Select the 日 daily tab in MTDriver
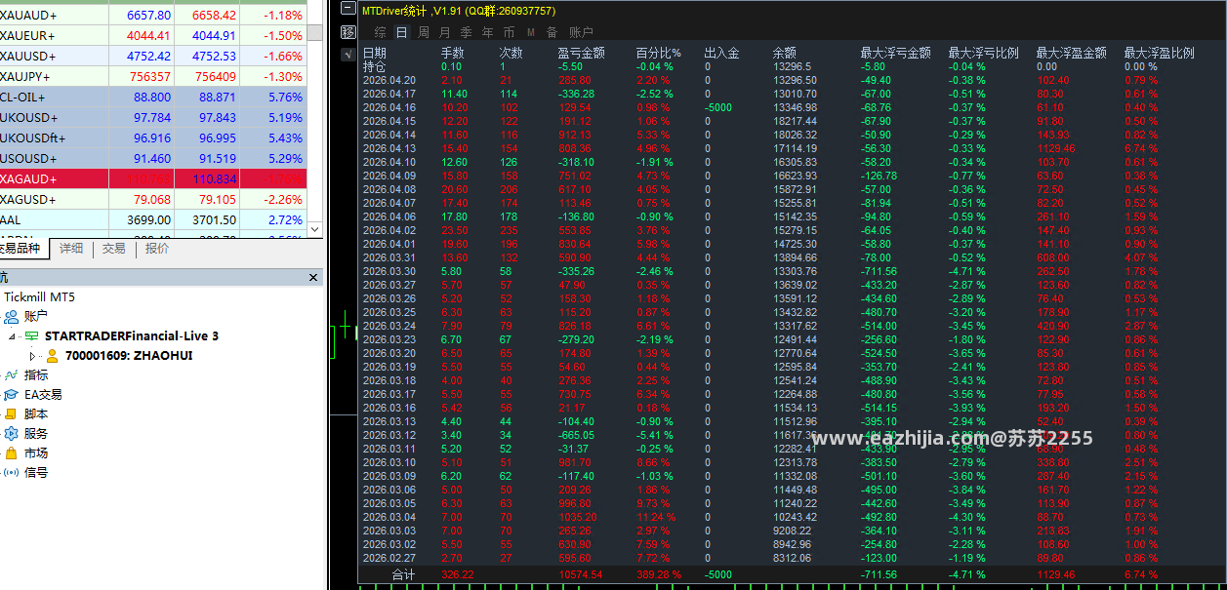Image resolution: width=1227 pixels, height=590 pixels. click(401, 32)
